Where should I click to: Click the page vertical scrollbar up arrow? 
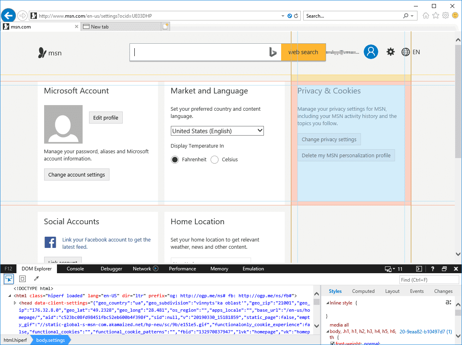pos(458,40)
